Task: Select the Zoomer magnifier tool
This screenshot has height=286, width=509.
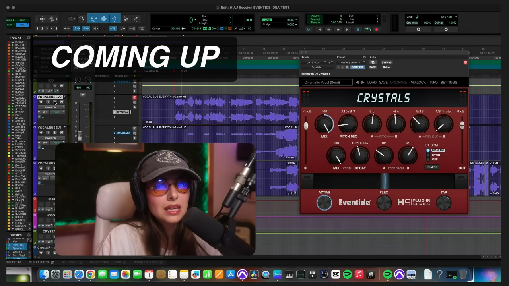Action: point(82,19)
